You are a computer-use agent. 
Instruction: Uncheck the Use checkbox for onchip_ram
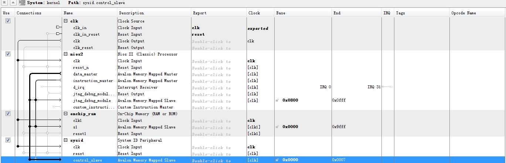click(8, 114)
